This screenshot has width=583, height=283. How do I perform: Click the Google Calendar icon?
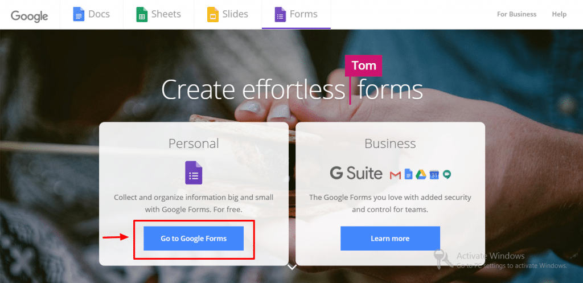point(434,174)
